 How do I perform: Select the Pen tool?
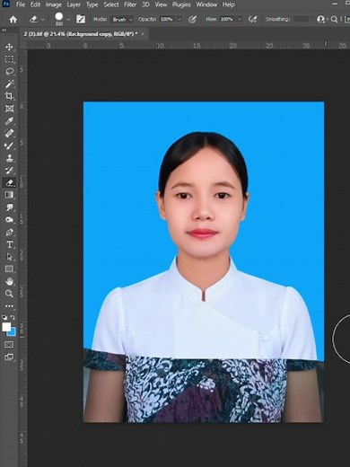pyautogui.click(x=9, y=233)
